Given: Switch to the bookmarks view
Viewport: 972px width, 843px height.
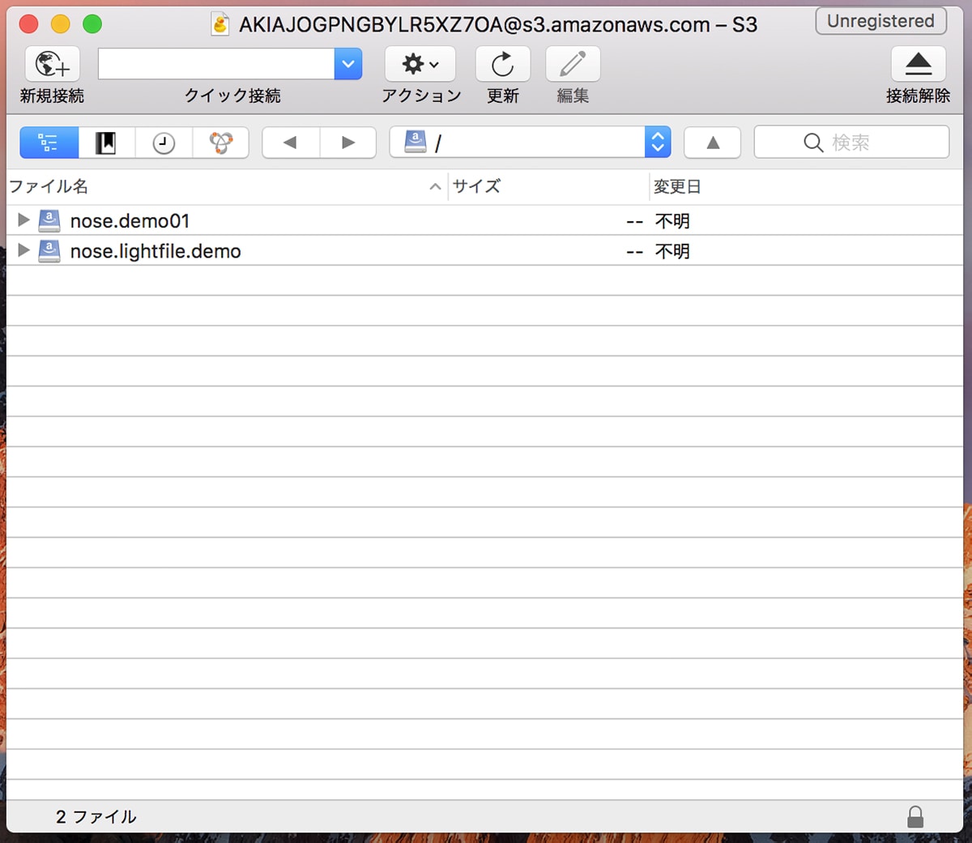Looking at the screenshot, I should tap(106, 143).
